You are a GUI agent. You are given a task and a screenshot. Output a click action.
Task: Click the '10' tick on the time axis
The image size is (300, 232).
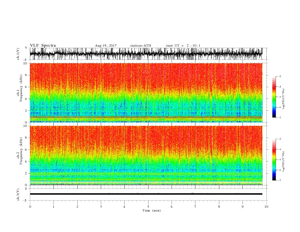pyautogui.click(x=266, y=207)
